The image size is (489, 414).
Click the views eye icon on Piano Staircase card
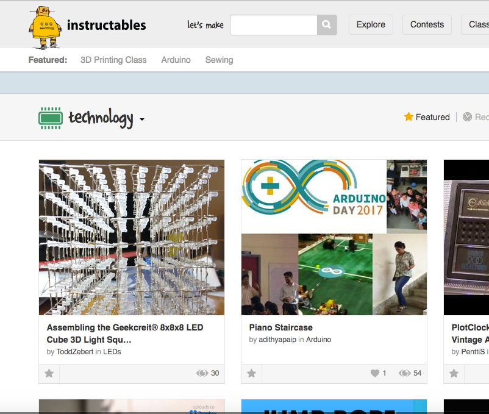tap(404, 373)
